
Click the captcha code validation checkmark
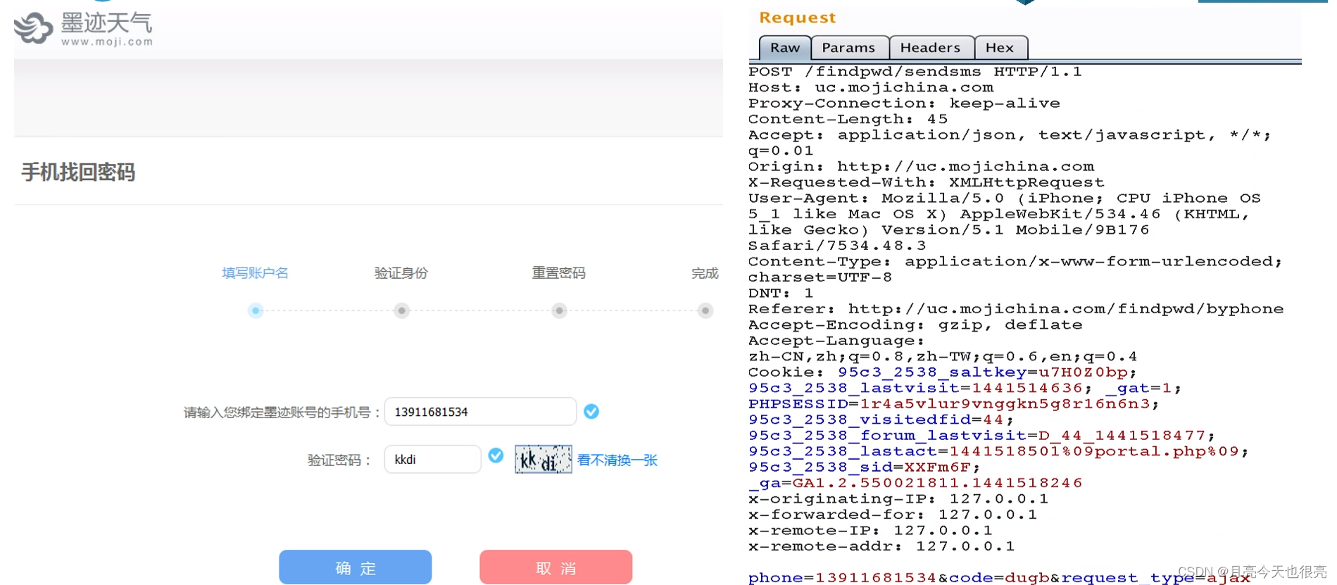[x=496, y=455]
